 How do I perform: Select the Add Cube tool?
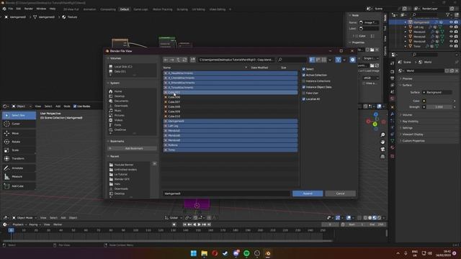(x=19, y=186)
